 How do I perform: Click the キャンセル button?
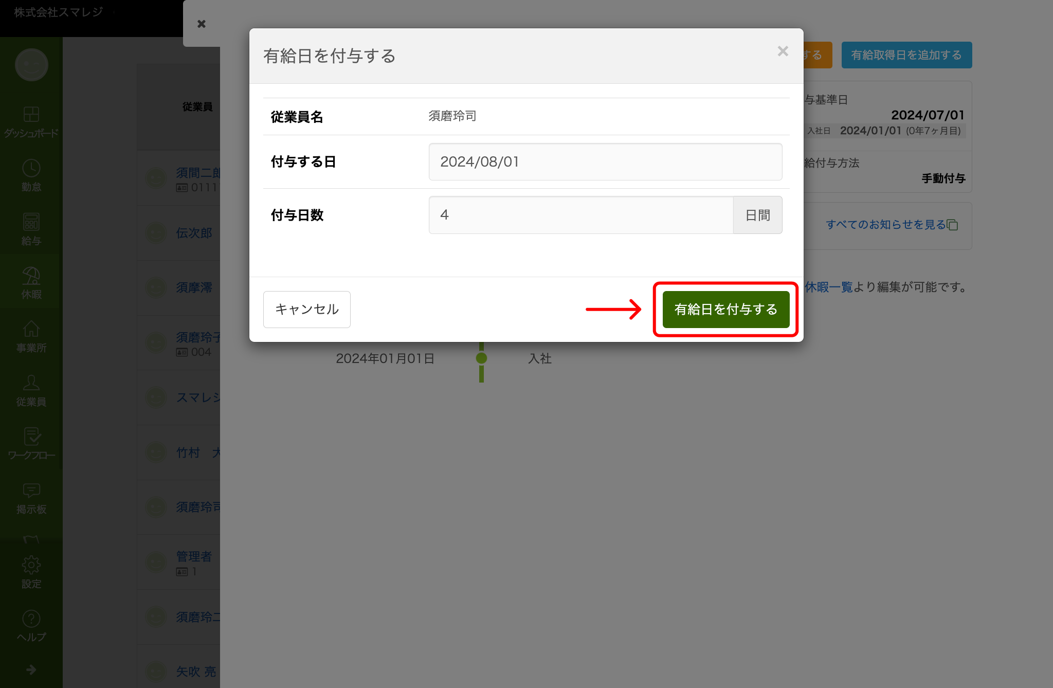[x=307, y=310]
